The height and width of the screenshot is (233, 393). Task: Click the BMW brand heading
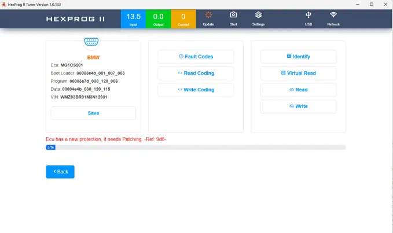tap(93, 57)
